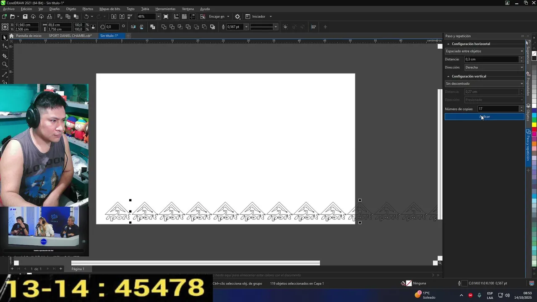Screen dimensions: 537x302
Task: Select the Shape edit tool
Action: [5, 47]
